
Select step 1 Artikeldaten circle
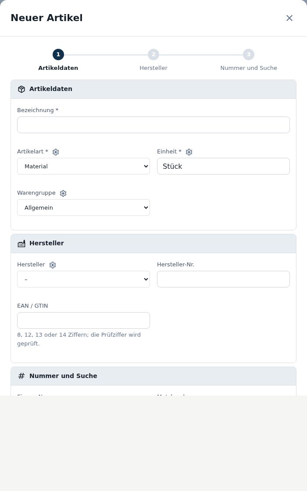(x=58, y=55)
